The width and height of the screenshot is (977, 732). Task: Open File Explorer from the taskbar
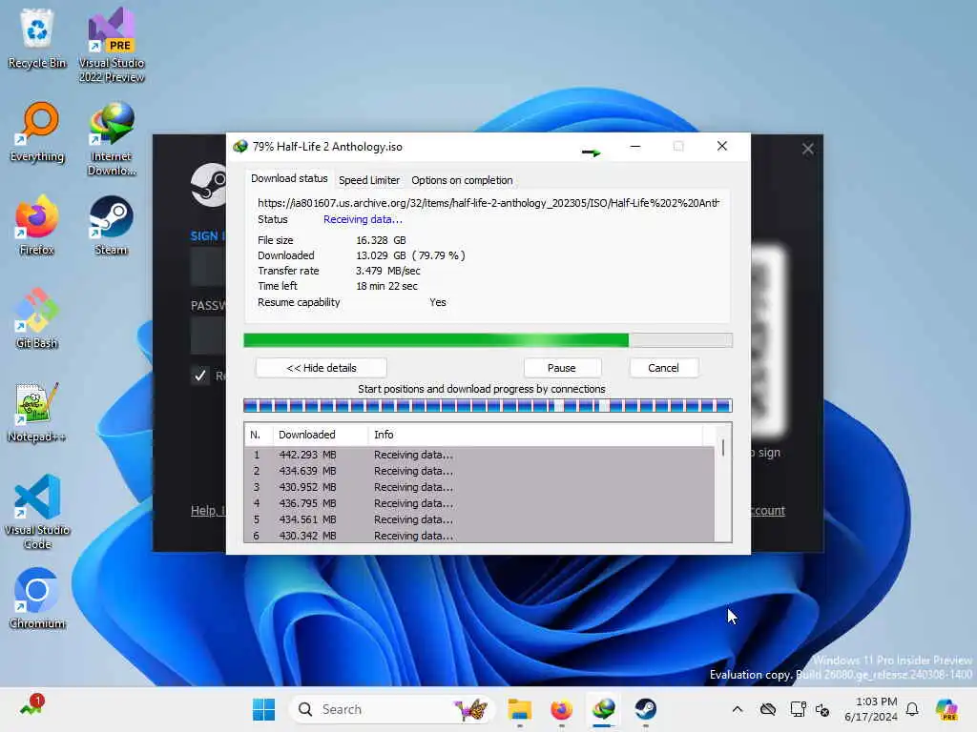tap(519, 709)
